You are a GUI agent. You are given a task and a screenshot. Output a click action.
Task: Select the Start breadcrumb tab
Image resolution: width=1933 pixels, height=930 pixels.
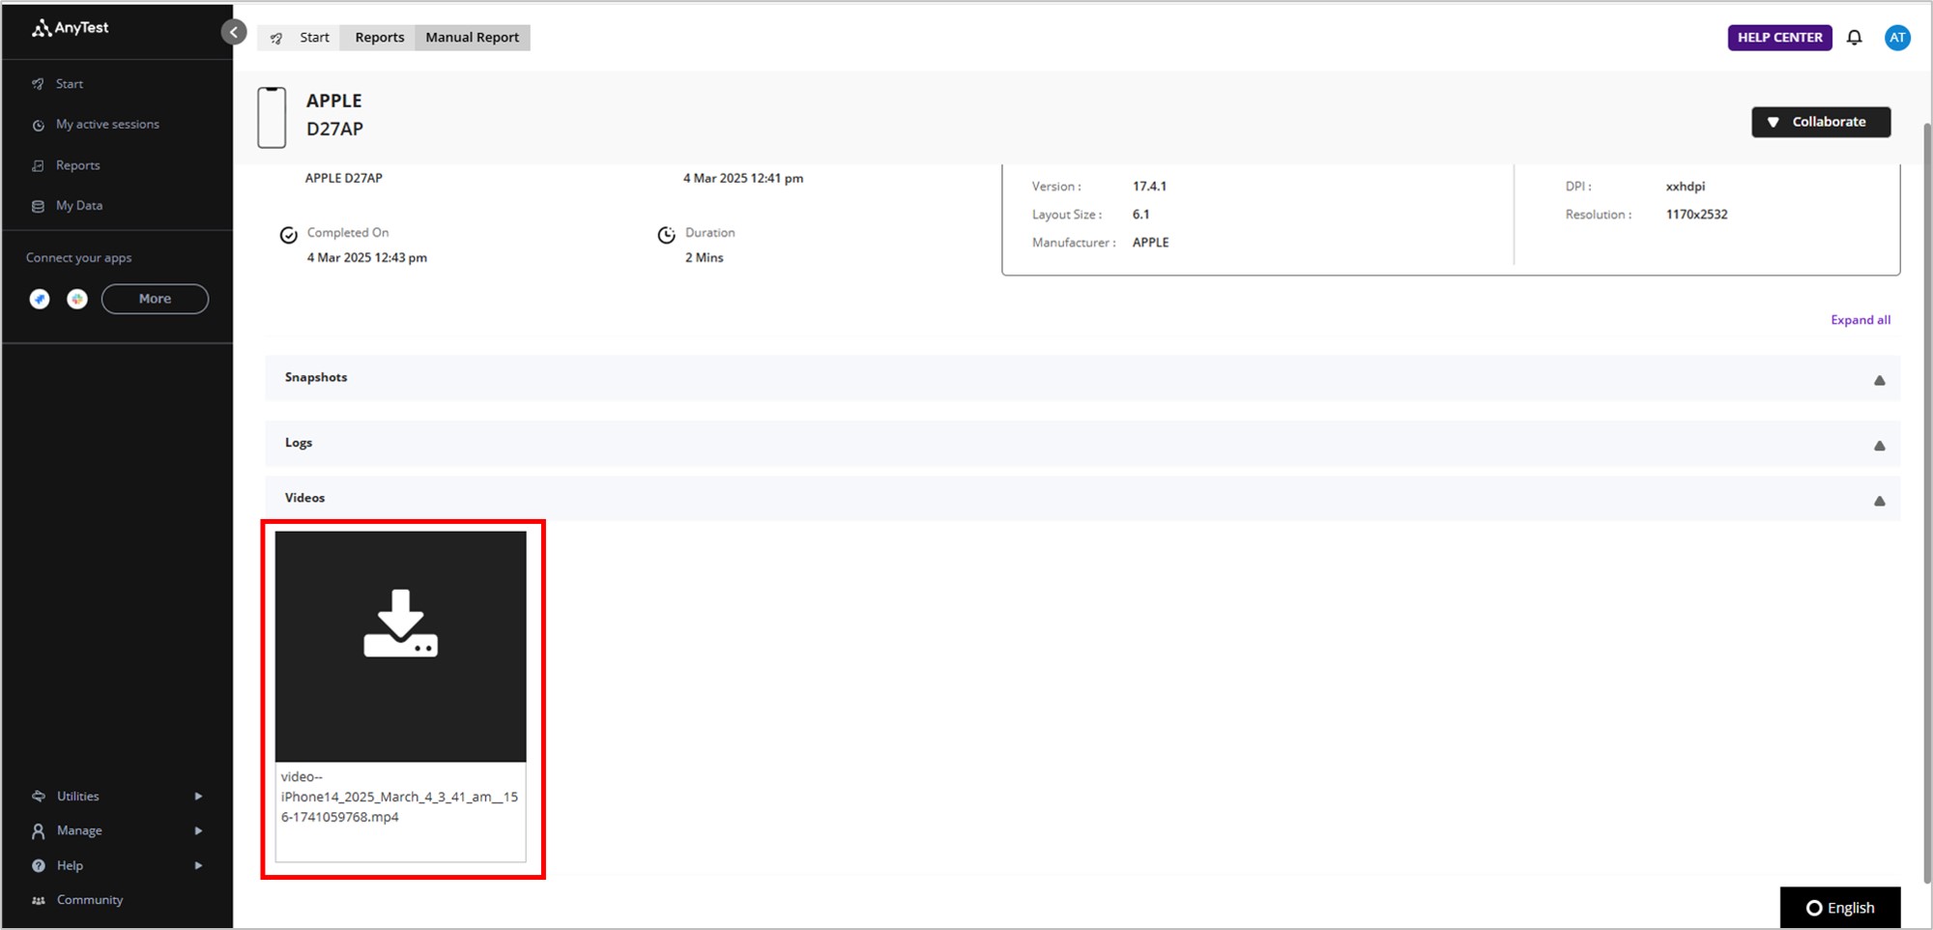314,38
